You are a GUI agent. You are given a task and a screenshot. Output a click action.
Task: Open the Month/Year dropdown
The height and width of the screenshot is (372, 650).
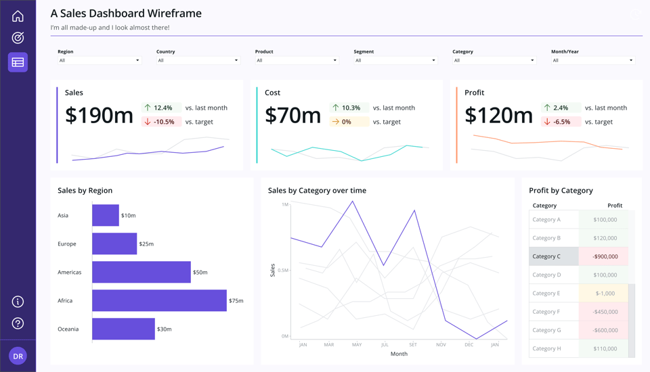click(x=593, y=60)
